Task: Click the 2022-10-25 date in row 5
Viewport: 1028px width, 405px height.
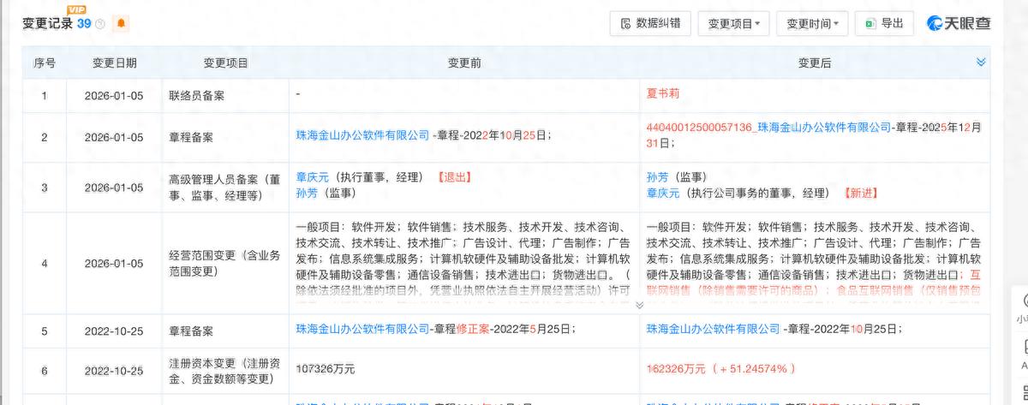Action: 115,330
